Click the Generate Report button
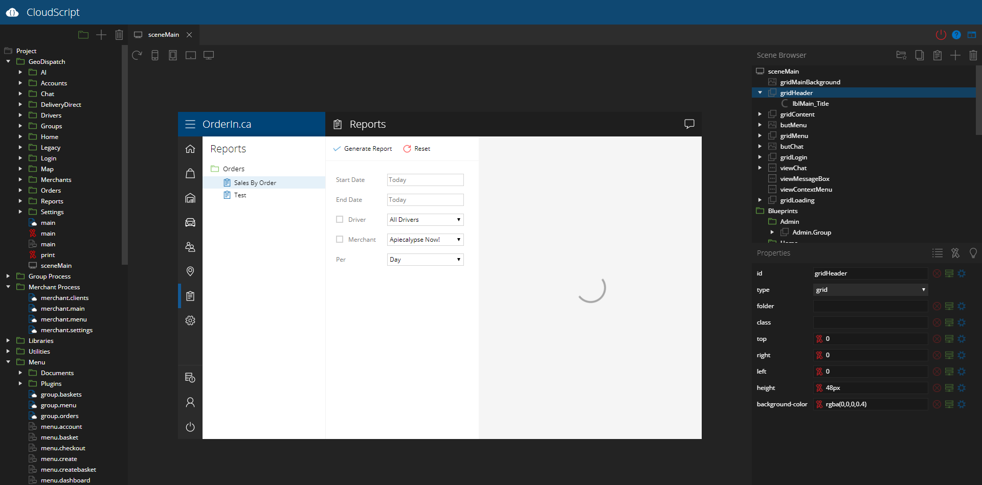Viewport: 982px width, 485px height. point(363,149)
